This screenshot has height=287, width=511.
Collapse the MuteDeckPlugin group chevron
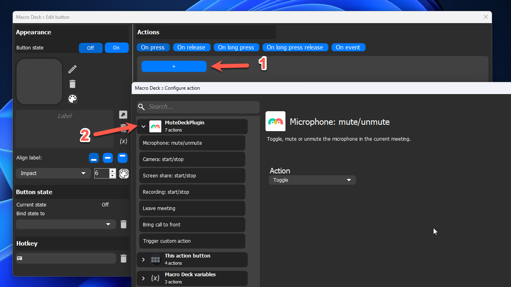click(x=143, y=127)
